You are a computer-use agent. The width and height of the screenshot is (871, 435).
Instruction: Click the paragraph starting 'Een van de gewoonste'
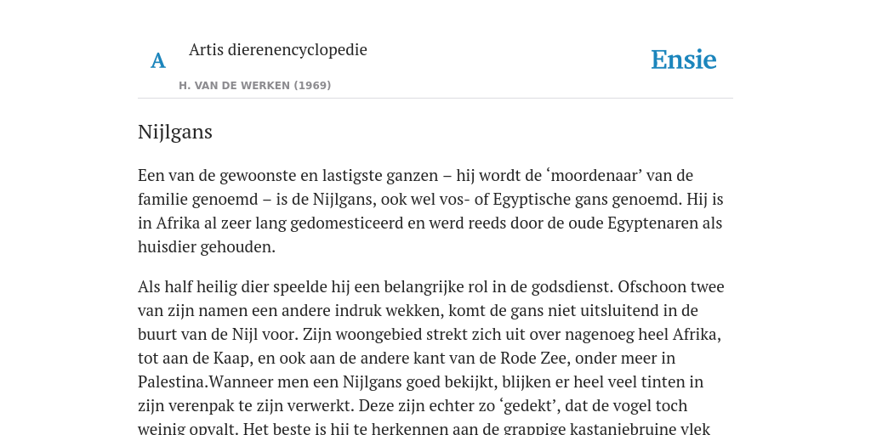[431, 211]
